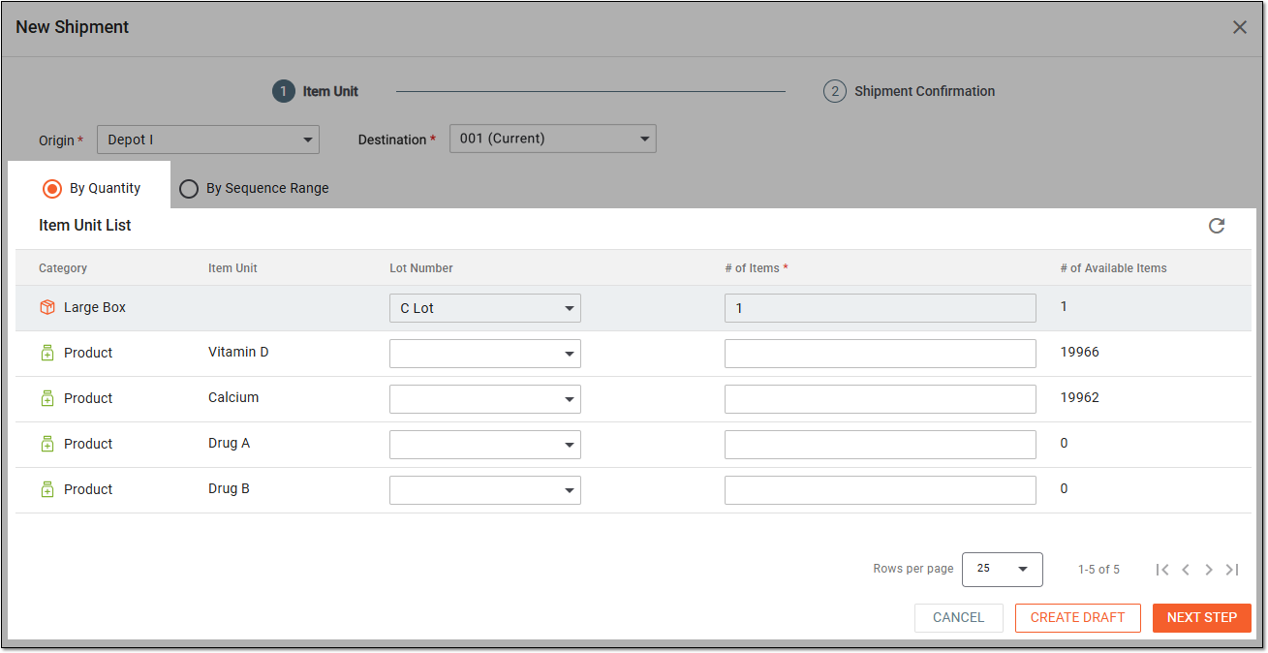Click the product icon beside Drug B

[x=47, y=489]
